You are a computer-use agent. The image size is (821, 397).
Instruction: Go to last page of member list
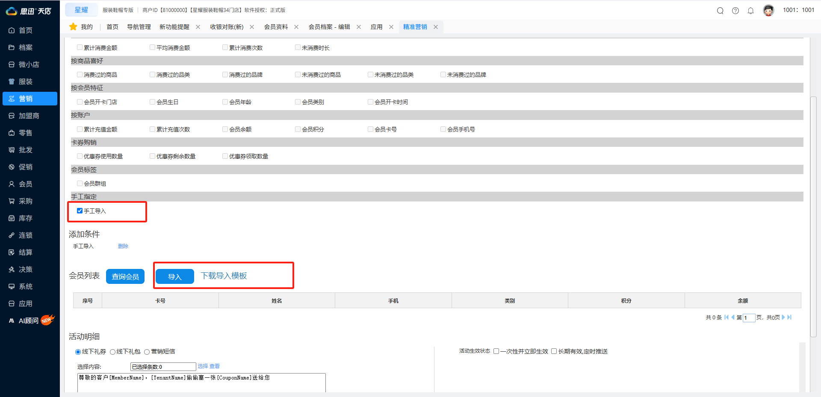[x=789, y=317]
